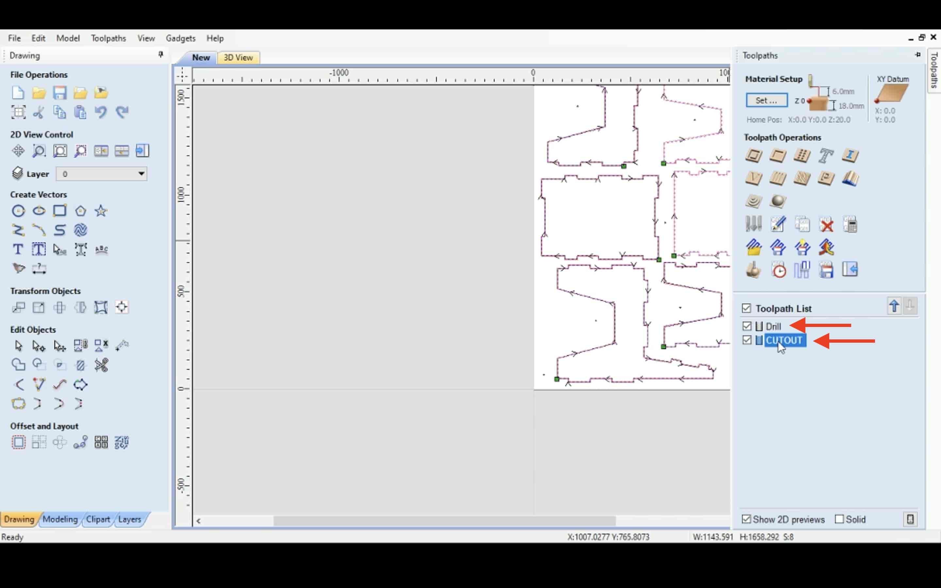Image resolution: width=941 pixels, height=588 pixels.
Task: Select the CUTOUT toolpath in list
Action: pyautogui.click(x=783, y=339)
